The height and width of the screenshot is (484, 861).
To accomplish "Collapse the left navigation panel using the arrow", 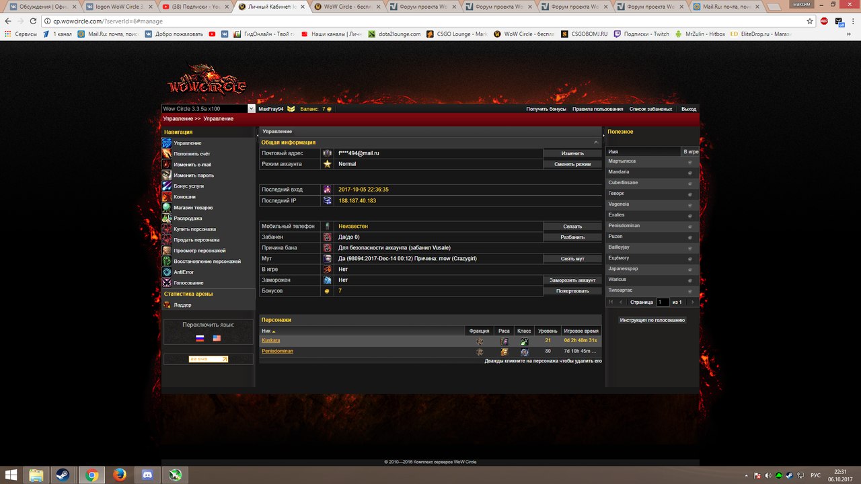I will [258, 135].
